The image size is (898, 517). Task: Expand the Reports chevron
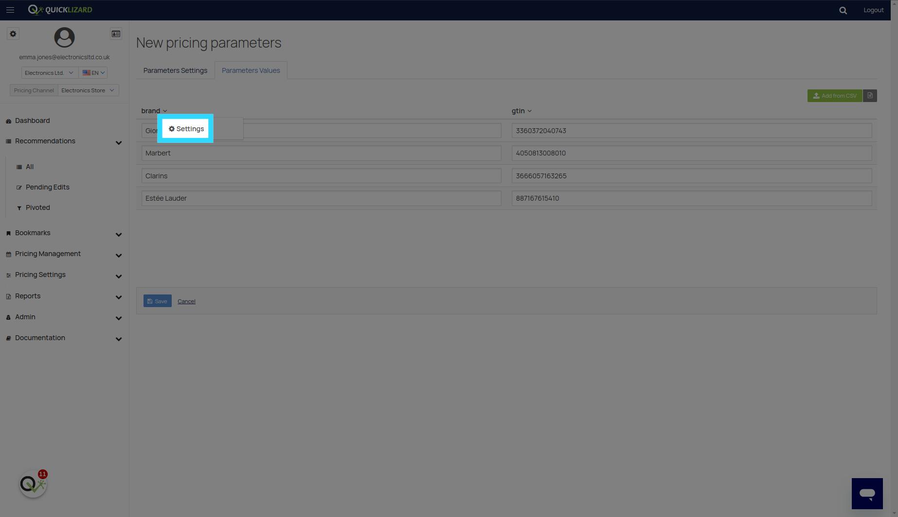[x=119, y=297]
